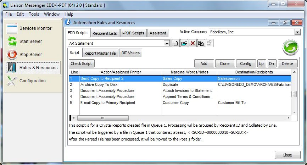Click the Delete button
The height and width of the screenshot is (165, 307).
click(288, 64)
